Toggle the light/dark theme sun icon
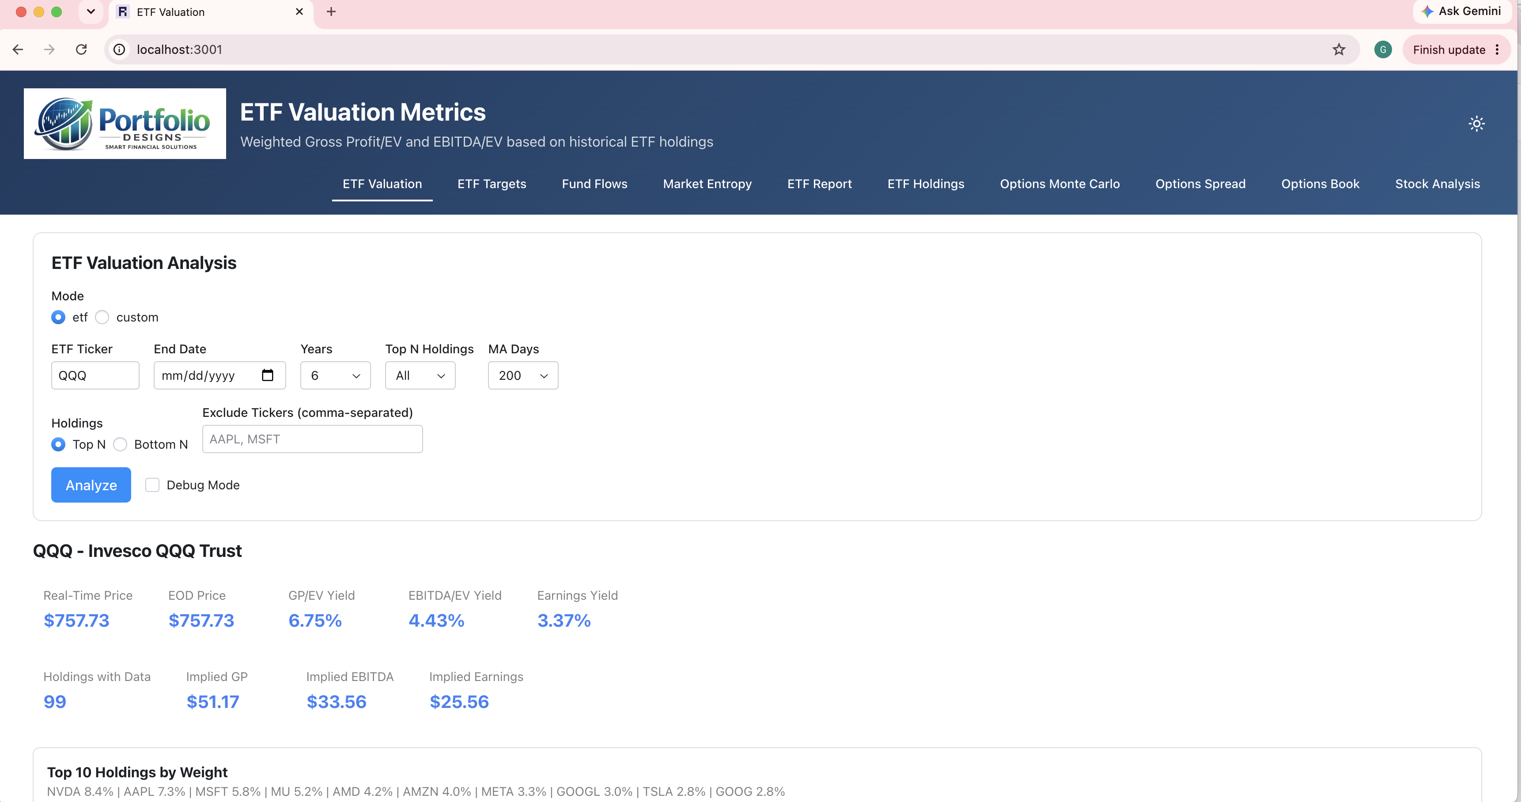 [1476, 123]
